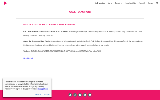Reject cookies in the banner

(38, 95)
